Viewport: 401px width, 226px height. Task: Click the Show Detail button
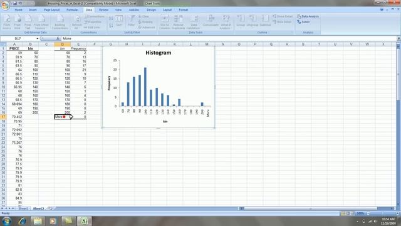tap(283, 16)
